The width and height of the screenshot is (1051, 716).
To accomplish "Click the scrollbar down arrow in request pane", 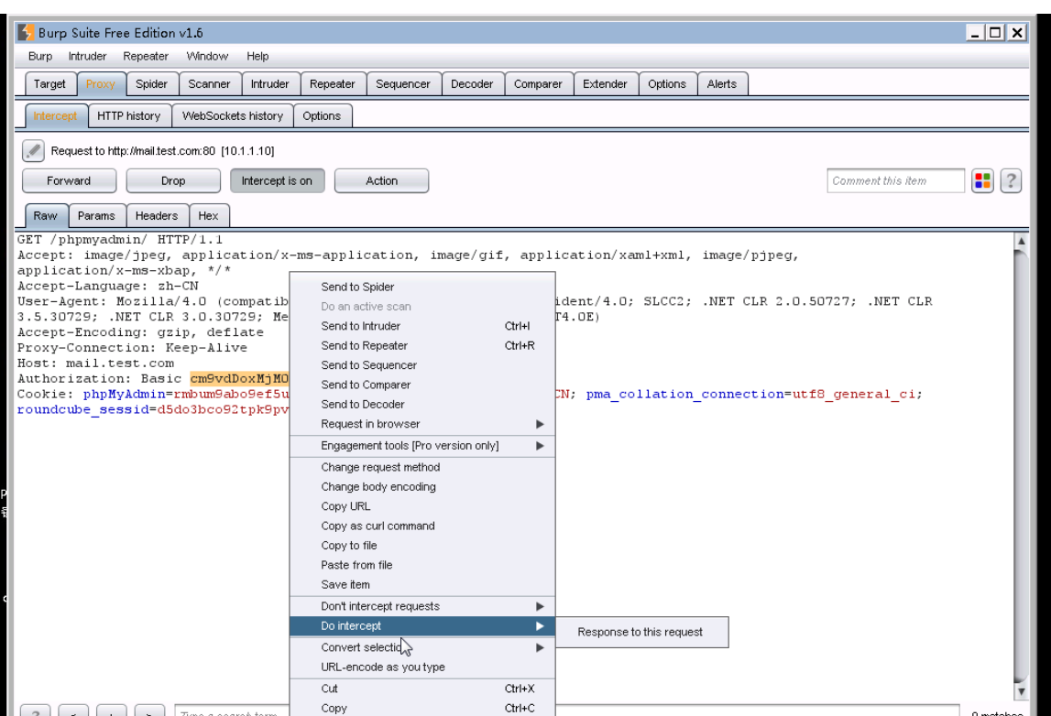I will pos(1021,692).
